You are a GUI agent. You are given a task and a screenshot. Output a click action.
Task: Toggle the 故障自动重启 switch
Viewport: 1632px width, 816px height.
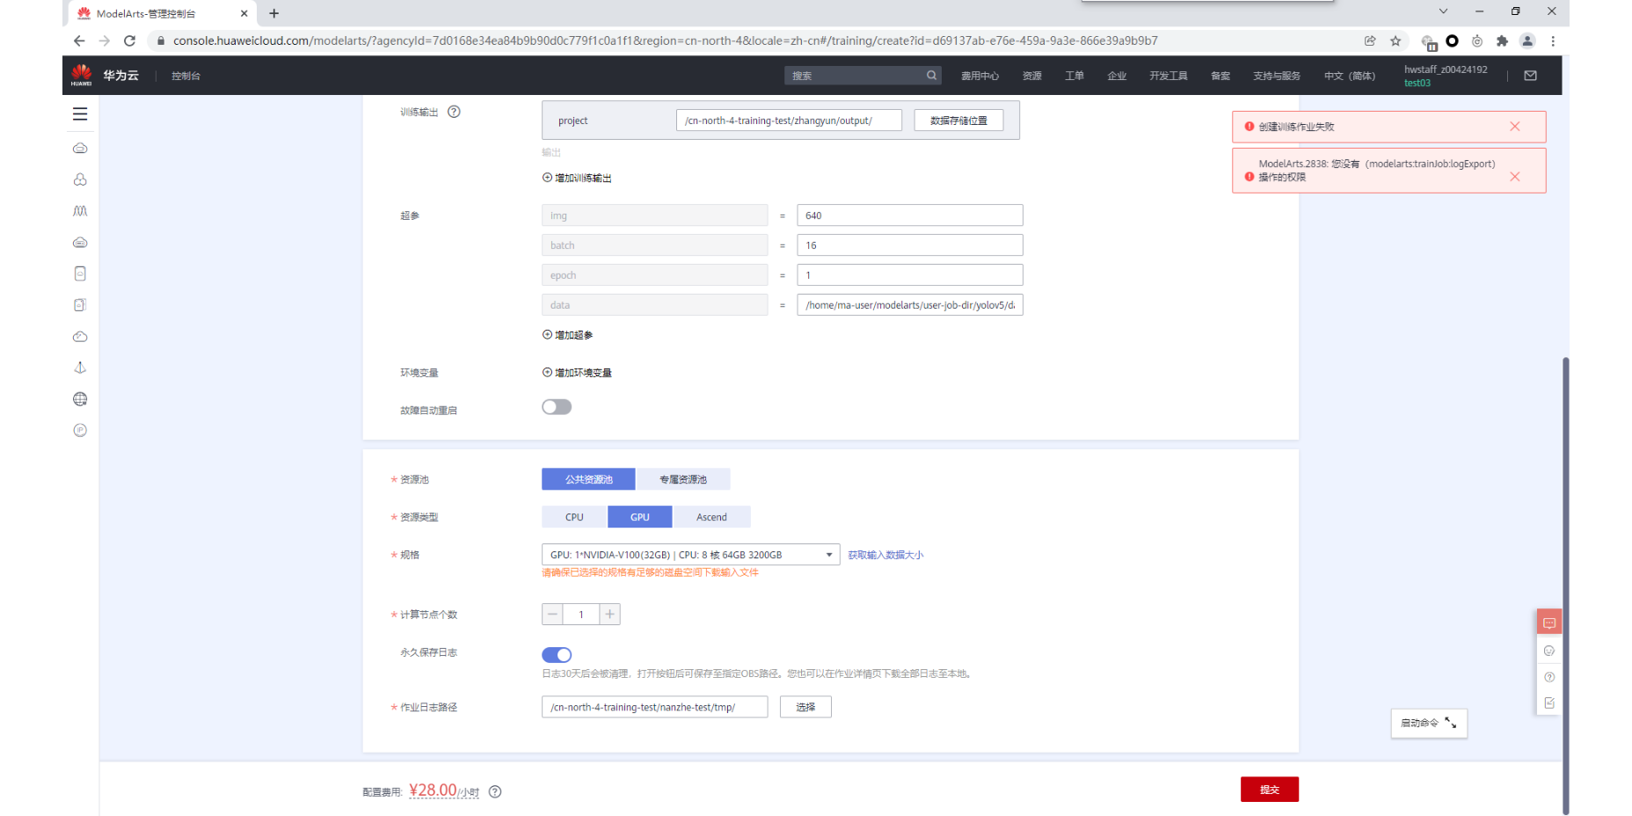click(x=557, y=407)
